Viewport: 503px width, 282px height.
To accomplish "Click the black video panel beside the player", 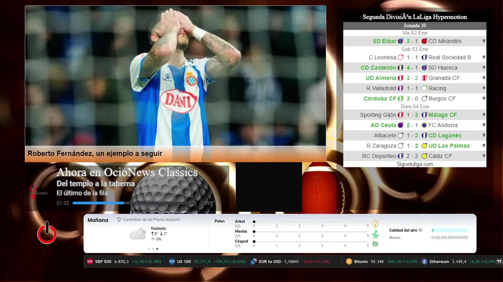I will point(269,187).
